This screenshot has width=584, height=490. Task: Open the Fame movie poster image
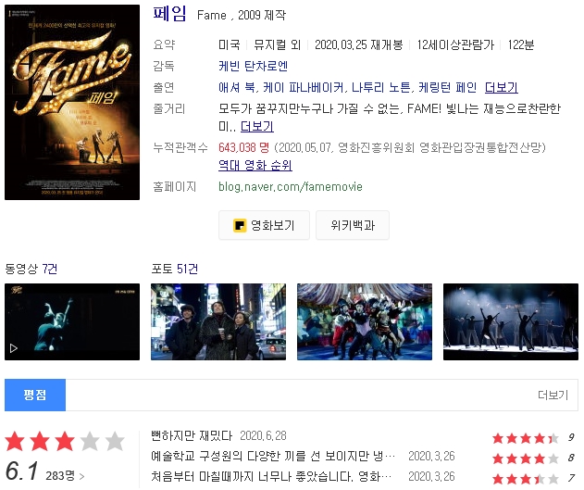[72, 102]
